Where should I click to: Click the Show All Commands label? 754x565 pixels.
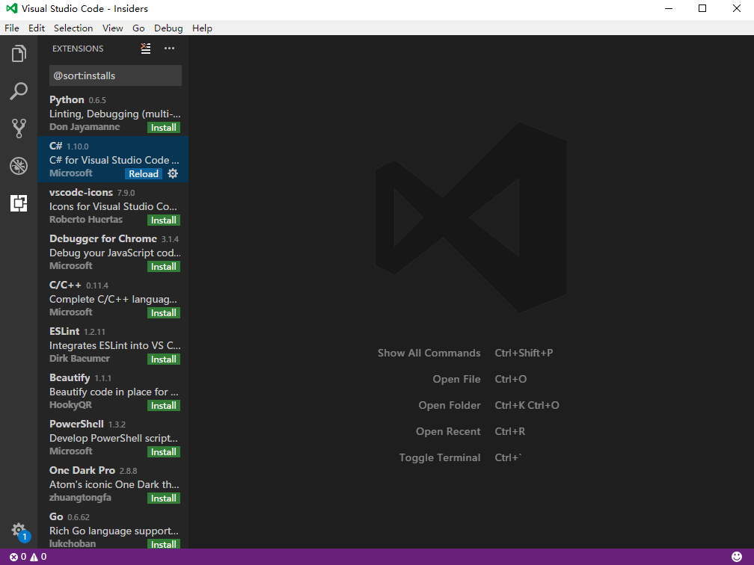429,353
